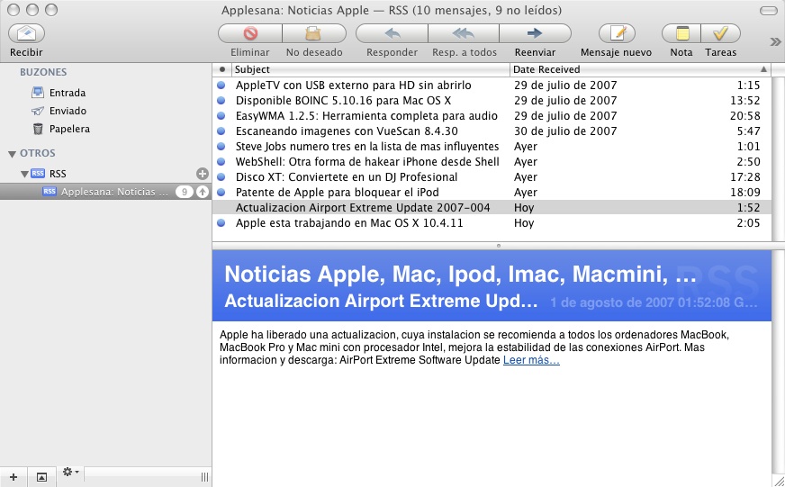Sort by Date Received column header
The width and height of the screenshot is (785, 487).
click(x=640, y=69)
